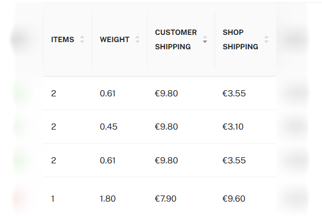This screenshot has width=322, height=216.
Task: Select the 1.80 weight value
Action: point(107,199)
